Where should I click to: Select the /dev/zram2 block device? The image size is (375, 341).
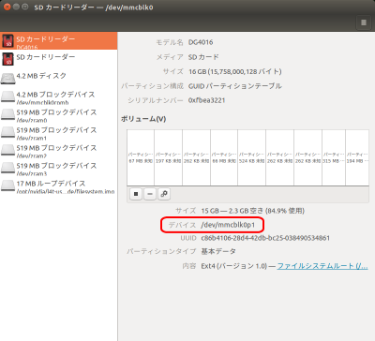[x=58, y=151]
